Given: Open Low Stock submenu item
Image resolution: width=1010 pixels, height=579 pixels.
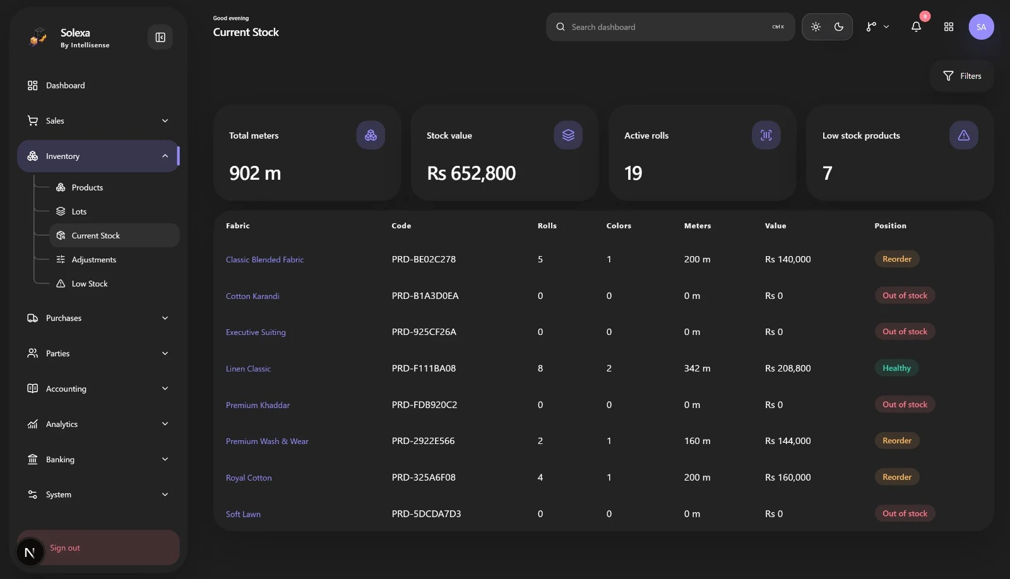Looking at the screenshot, I should click(x=114, y=284).
